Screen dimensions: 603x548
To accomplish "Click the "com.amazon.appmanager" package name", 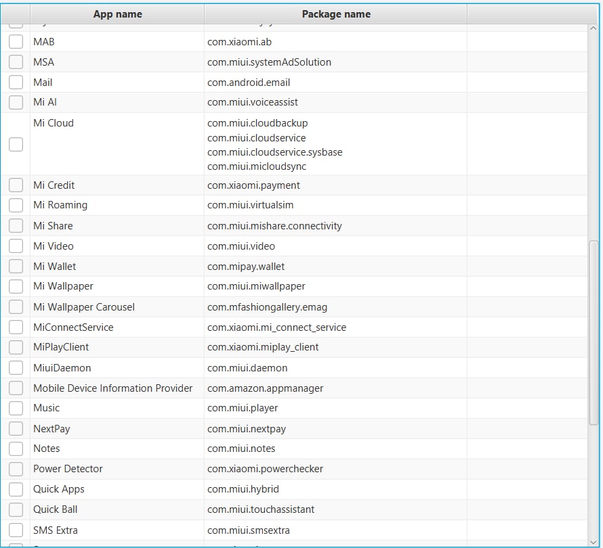I will [x=266, y=388].
